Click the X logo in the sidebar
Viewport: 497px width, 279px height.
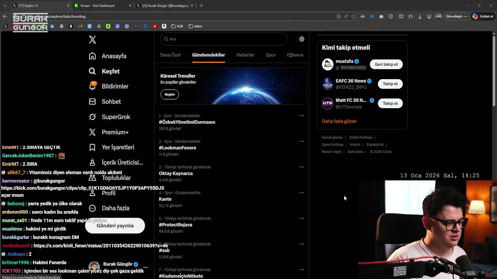(92, 40)
